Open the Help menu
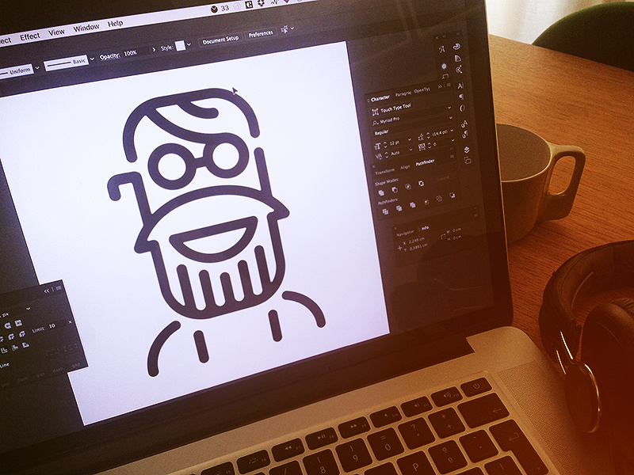The height and width of the screenshot is (475, 634). 115,24
